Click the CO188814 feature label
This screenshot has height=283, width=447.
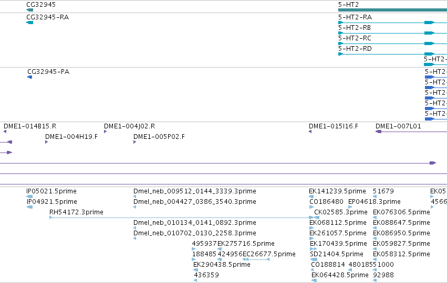pos(328,265)
